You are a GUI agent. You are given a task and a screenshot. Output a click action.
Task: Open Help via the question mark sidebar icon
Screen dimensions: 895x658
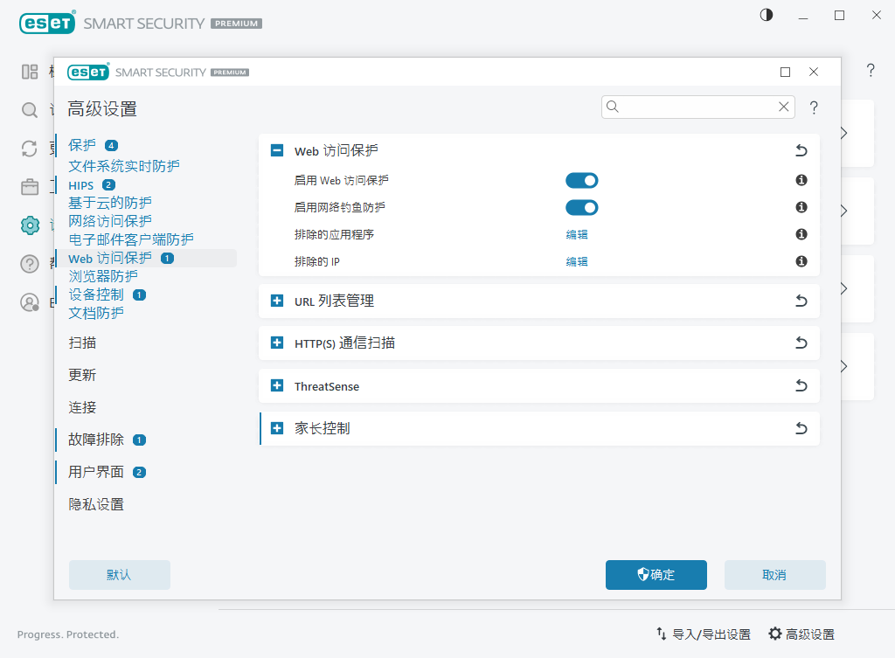coord(30,263)
